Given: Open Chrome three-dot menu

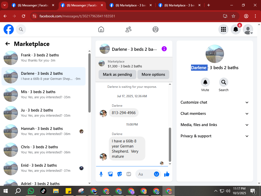Looking at the screenshot, I should (x=255, y=16).
